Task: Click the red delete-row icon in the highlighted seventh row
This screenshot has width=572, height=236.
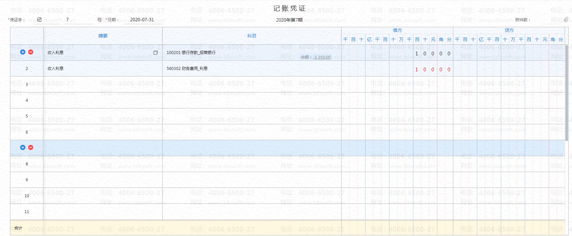Action: click(x=31, y=147)
